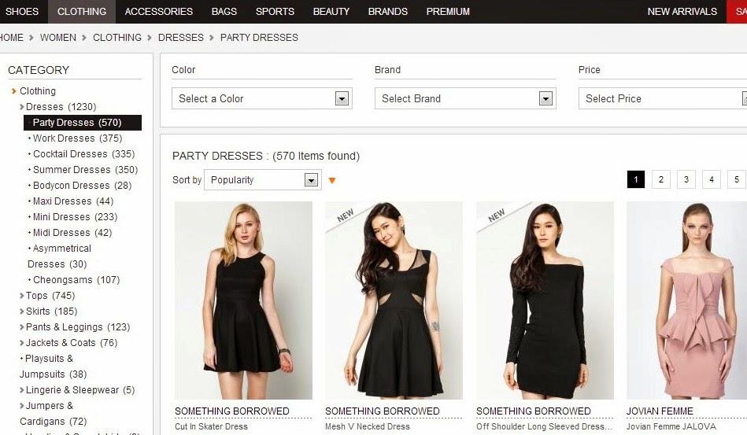The image size is (747, 435).
Task: Open the pink Jovian Femme dress photo
Action: point(686,300)
